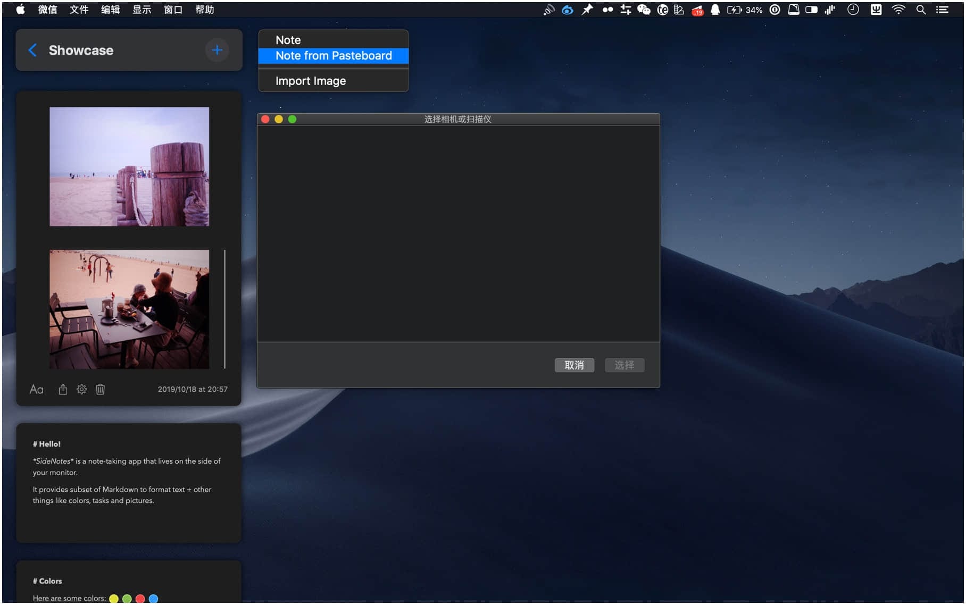
Task: Delete note using trash icon
Action: click(100, 389)
